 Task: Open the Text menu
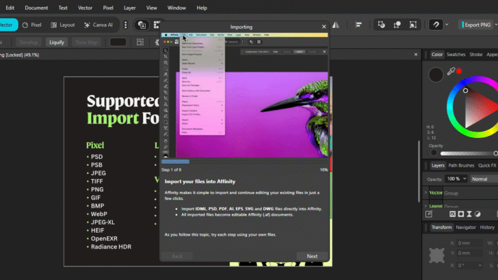coord(63,8)
